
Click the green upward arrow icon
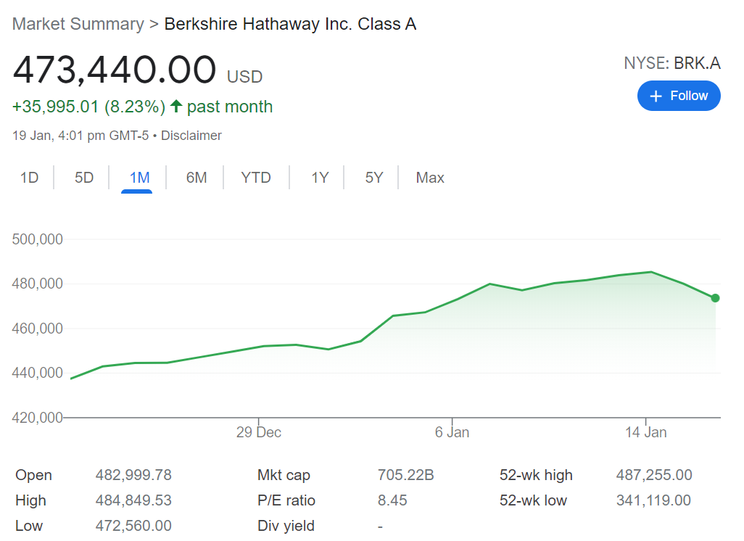click(x=176, y=107)
